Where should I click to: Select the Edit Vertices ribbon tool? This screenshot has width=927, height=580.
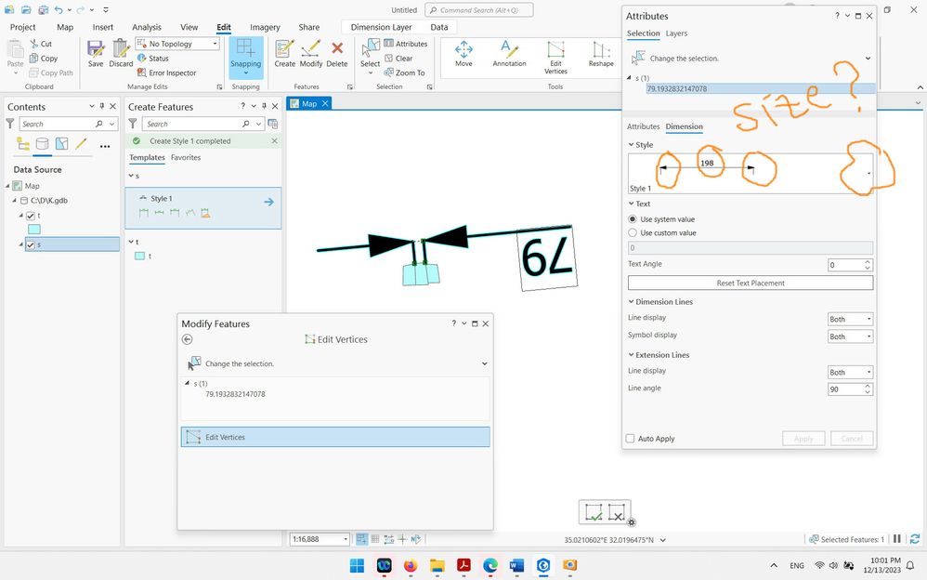pos(555,57)
